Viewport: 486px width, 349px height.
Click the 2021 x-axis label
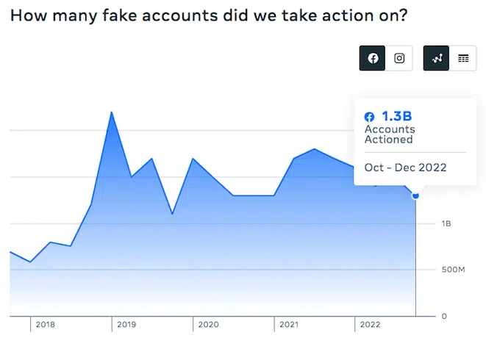(289, 325)
